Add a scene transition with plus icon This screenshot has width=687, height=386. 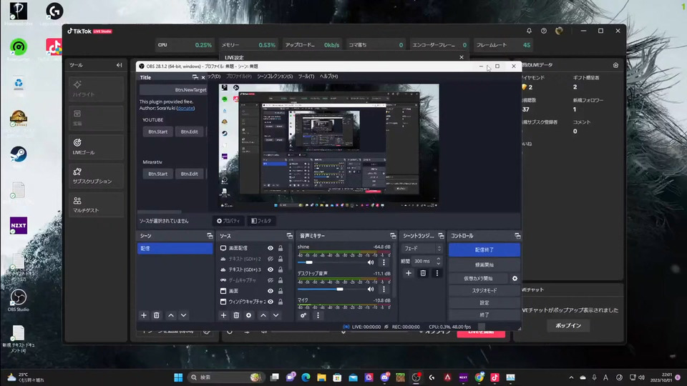point(409,273)
